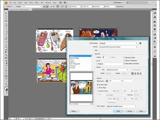Select the Lasso tool
160x120 pixels.
[x=6, y=21]
